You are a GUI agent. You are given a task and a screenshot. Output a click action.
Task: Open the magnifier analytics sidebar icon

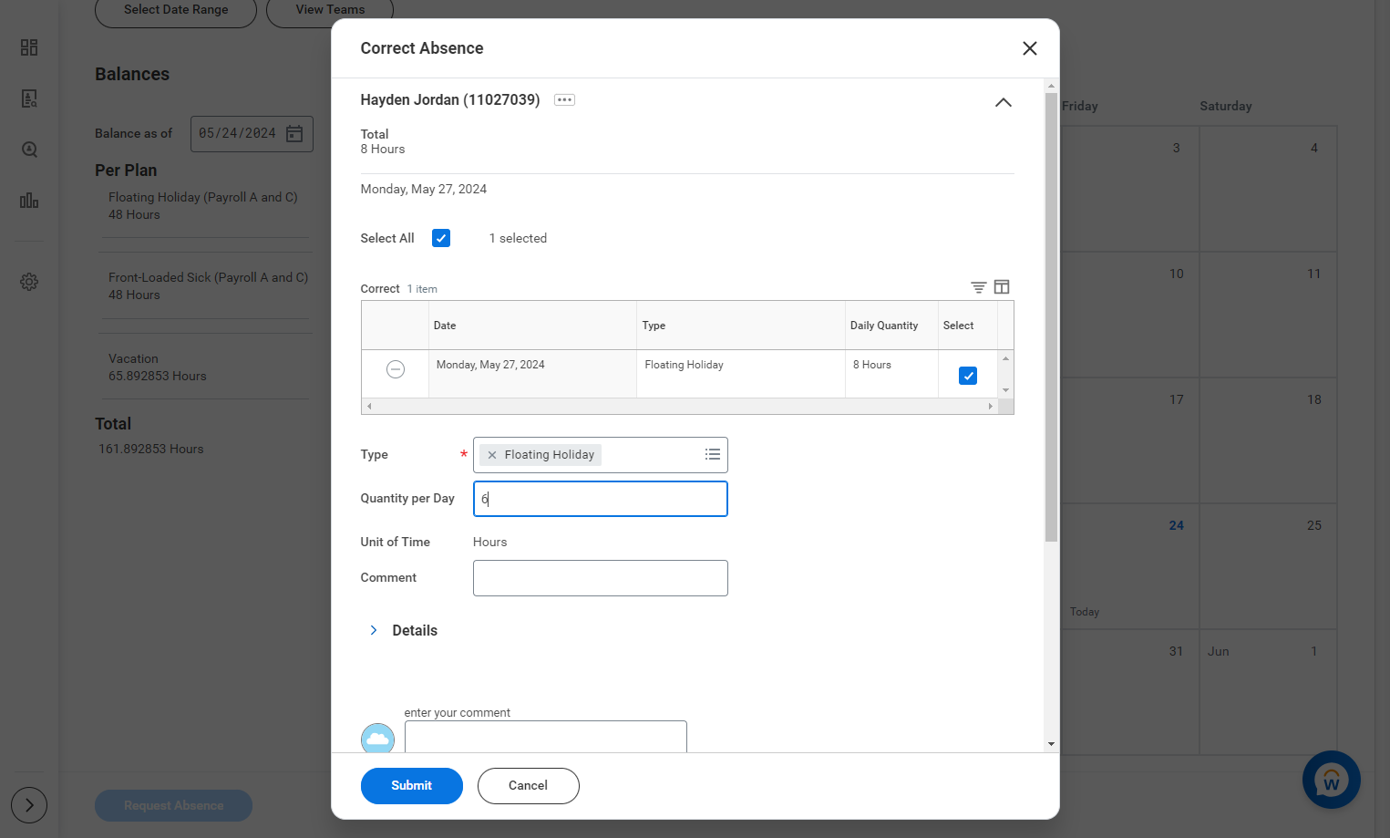29,150
